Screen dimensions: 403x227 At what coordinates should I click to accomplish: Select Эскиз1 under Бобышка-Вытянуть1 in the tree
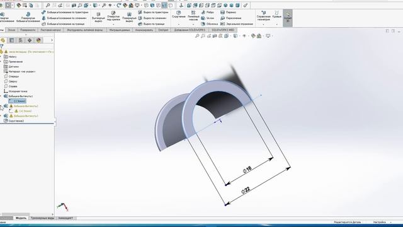17,101
